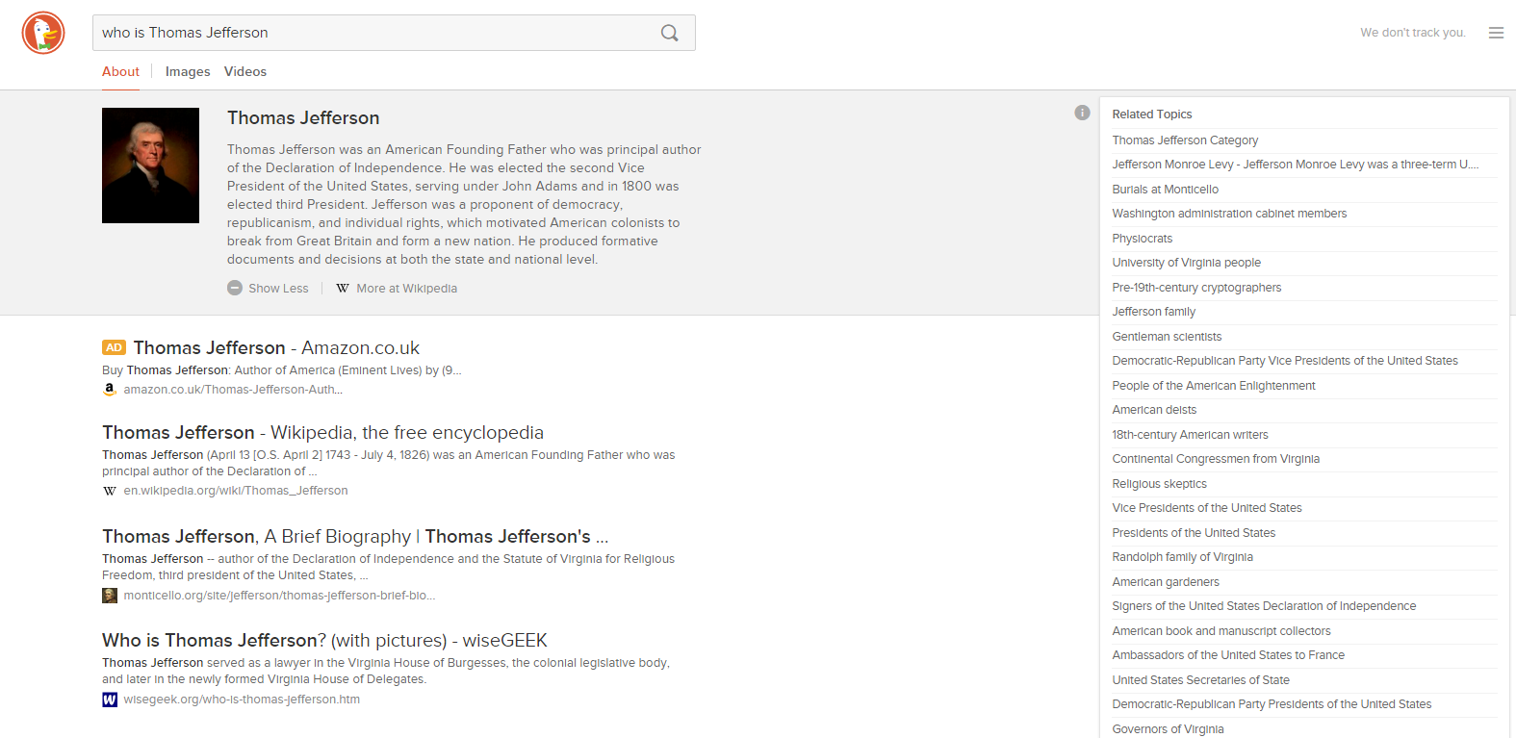
Task: Click the Wikipedia W icon beside More at Wikipedia
Action: (x=343, y=289)
